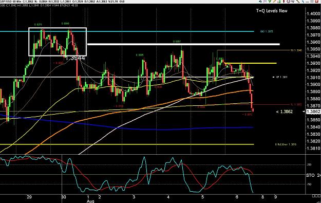The height and width of the screenshot is (203, 321).
Task: Click the 1.3900 price axis label
Action: click(x=313, y=84)
